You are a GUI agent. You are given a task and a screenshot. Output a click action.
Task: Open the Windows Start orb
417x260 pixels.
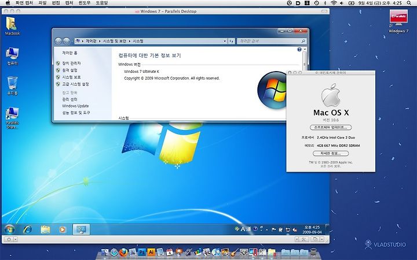9,229
